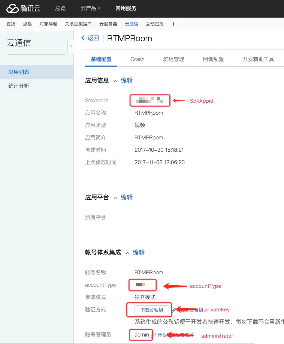Collapse the 应用平台 section
The height and width of the screenshot is (344, 284).
pos(115,198)
